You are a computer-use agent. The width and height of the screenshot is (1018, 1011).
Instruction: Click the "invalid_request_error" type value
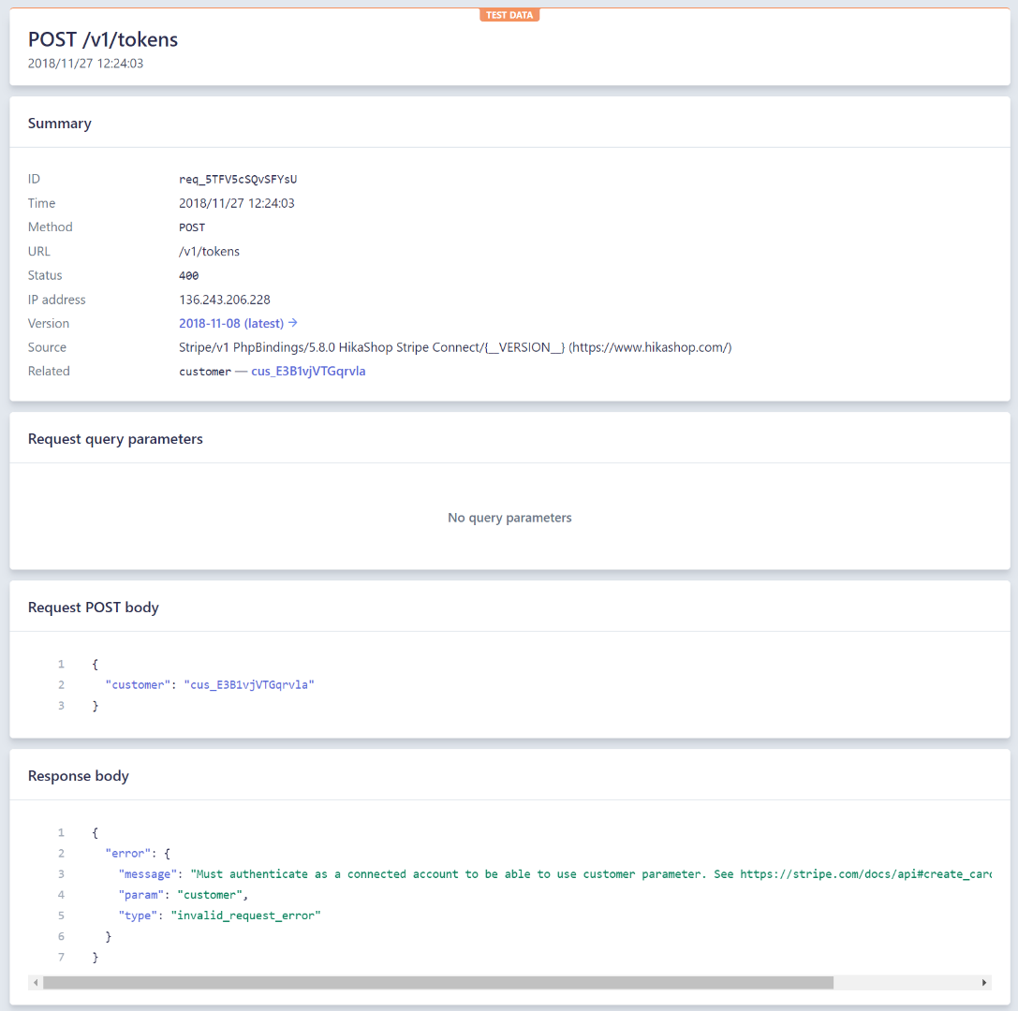point(245,915)
